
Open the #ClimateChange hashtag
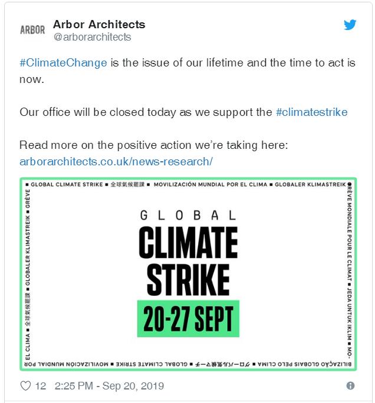pos(63,63)
